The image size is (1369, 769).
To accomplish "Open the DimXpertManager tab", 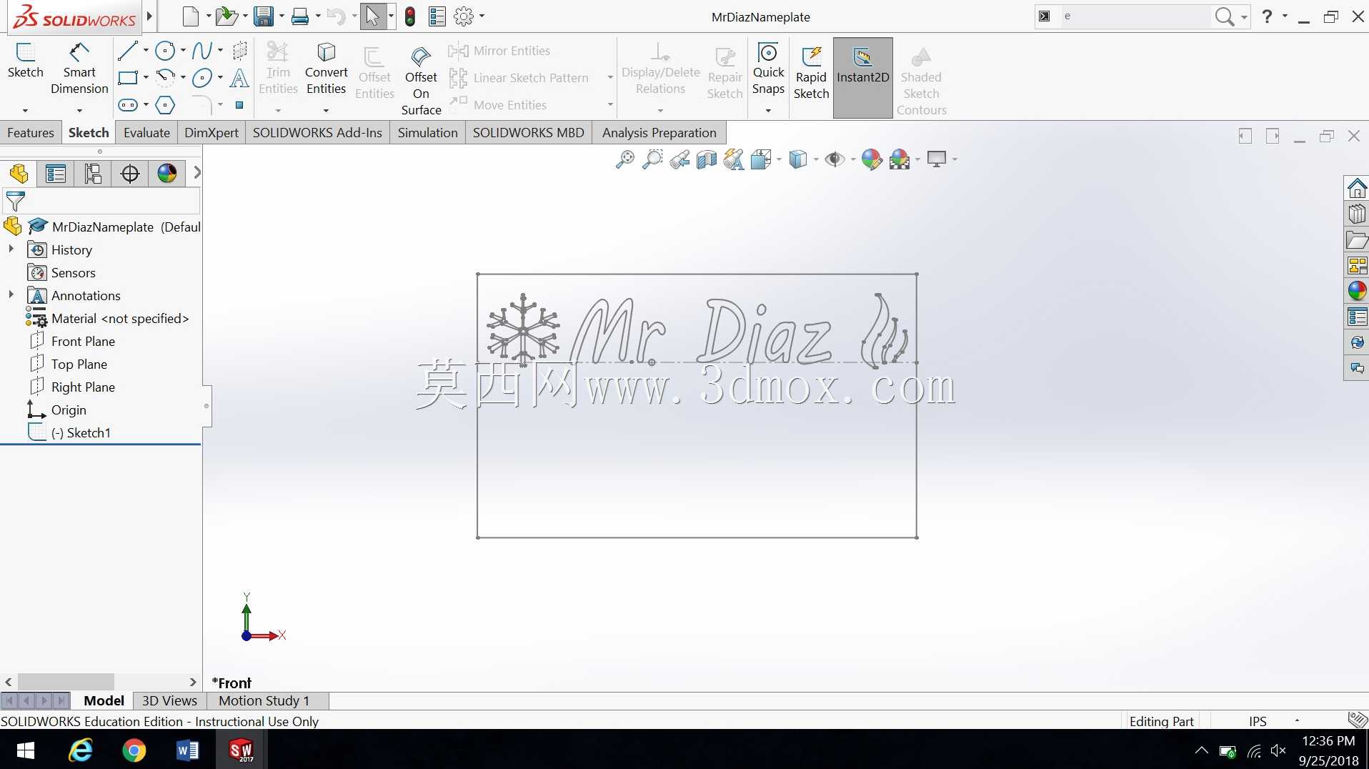I will click(130, 174).
